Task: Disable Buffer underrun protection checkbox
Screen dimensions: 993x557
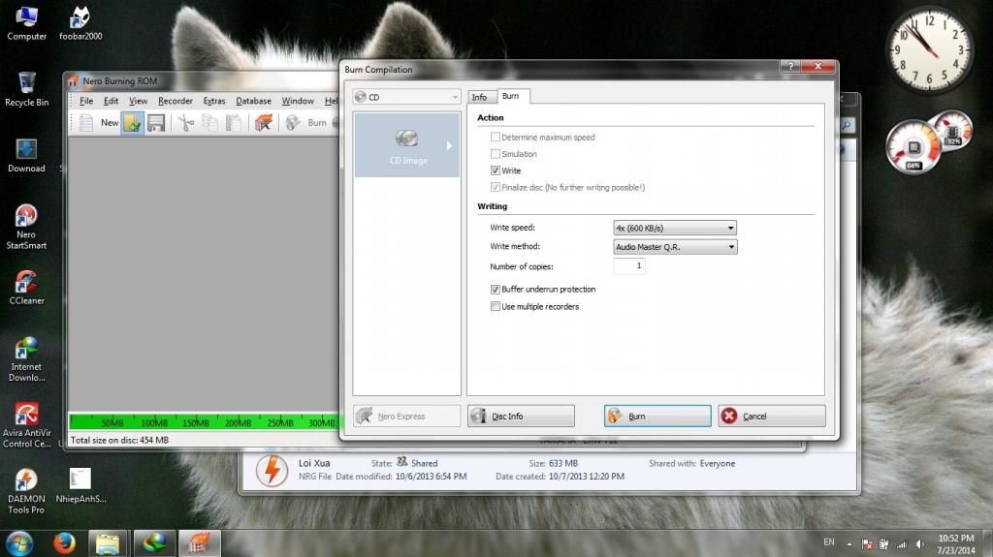Action: coord(496,290)
